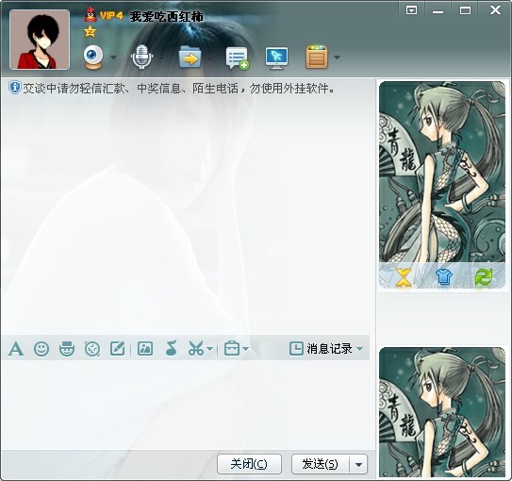Viewport: 512px width, 481px height.
Task: Open the emoticon smiley picker
Action: pyautogui.click(x=41, y=348)
